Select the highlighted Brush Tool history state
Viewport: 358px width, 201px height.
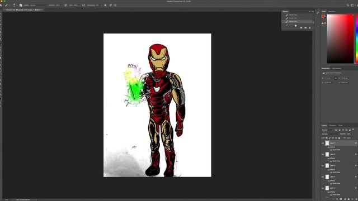tap(298, 21)
